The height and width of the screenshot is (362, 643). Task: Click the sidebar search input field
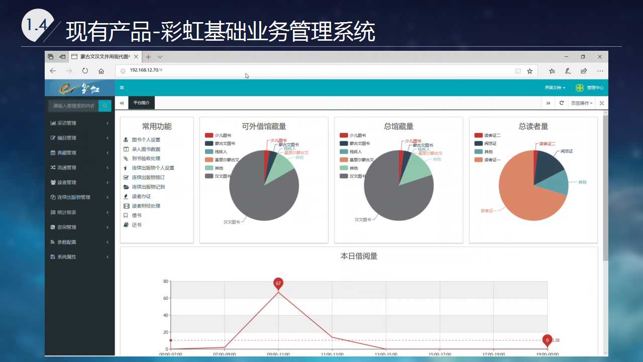click(x=73, y=106)
